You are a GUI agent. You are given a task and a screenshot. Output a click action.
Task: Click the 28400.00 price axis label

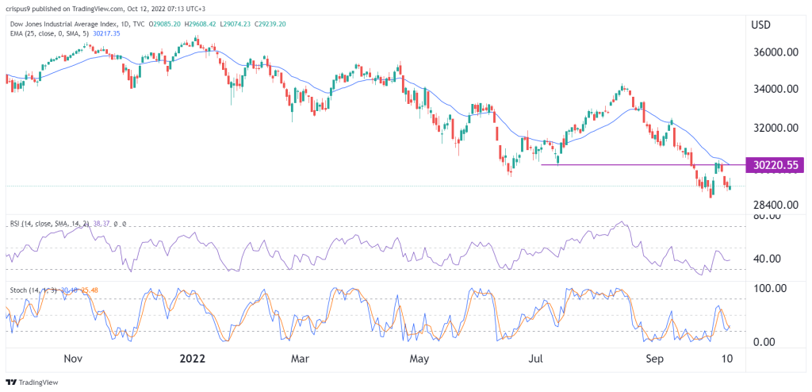click(774, 205)
